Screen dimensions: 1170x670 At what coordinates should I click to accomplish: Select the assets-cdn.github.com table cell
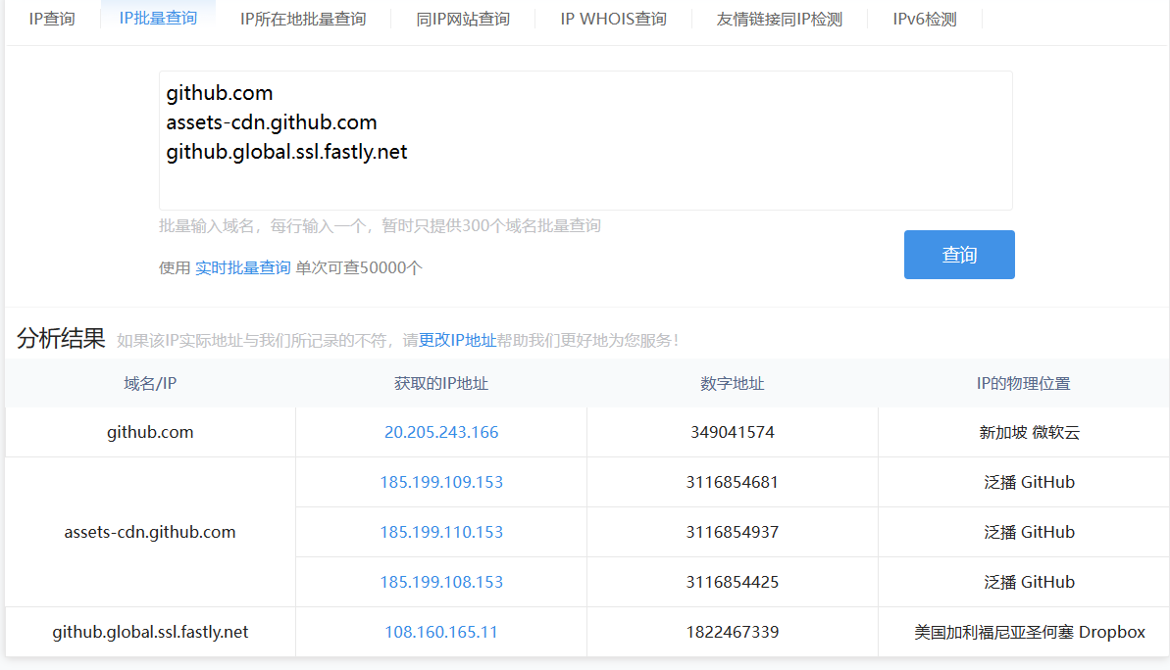pyautogui.click(x=150, y=532)
